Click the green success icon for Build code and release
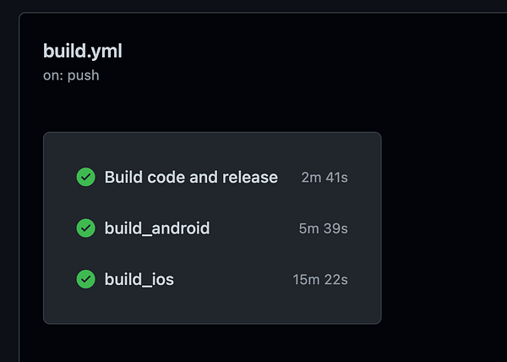Image resolution: width=507 pixels, height=362 pixels. 85,177
